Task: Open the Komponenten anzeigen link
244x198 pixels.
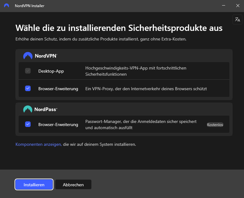Action: tap(39, 144)
